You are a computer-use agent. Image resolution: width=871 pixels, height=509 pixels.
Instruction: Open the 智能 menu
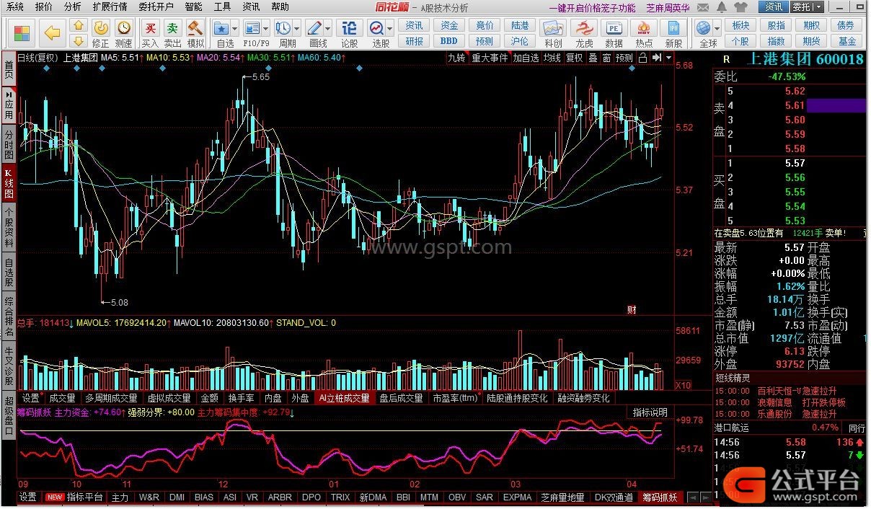[193, 6]
